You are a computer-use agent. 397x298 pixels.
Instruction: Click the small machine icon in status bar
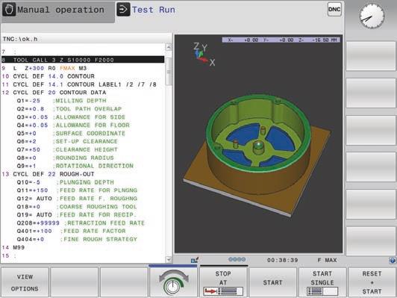tap(195, 260)
